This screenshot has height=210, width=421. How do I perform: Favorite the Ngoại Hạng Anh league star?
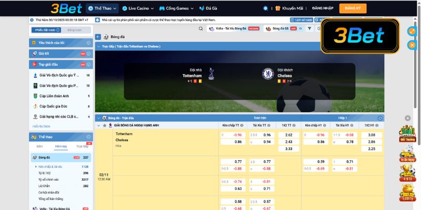click(104, 125)
